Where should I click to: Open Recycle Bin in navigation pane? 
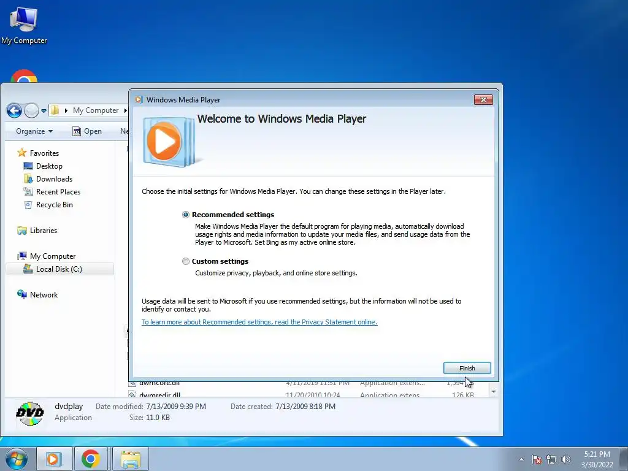(x=55, y=205)
